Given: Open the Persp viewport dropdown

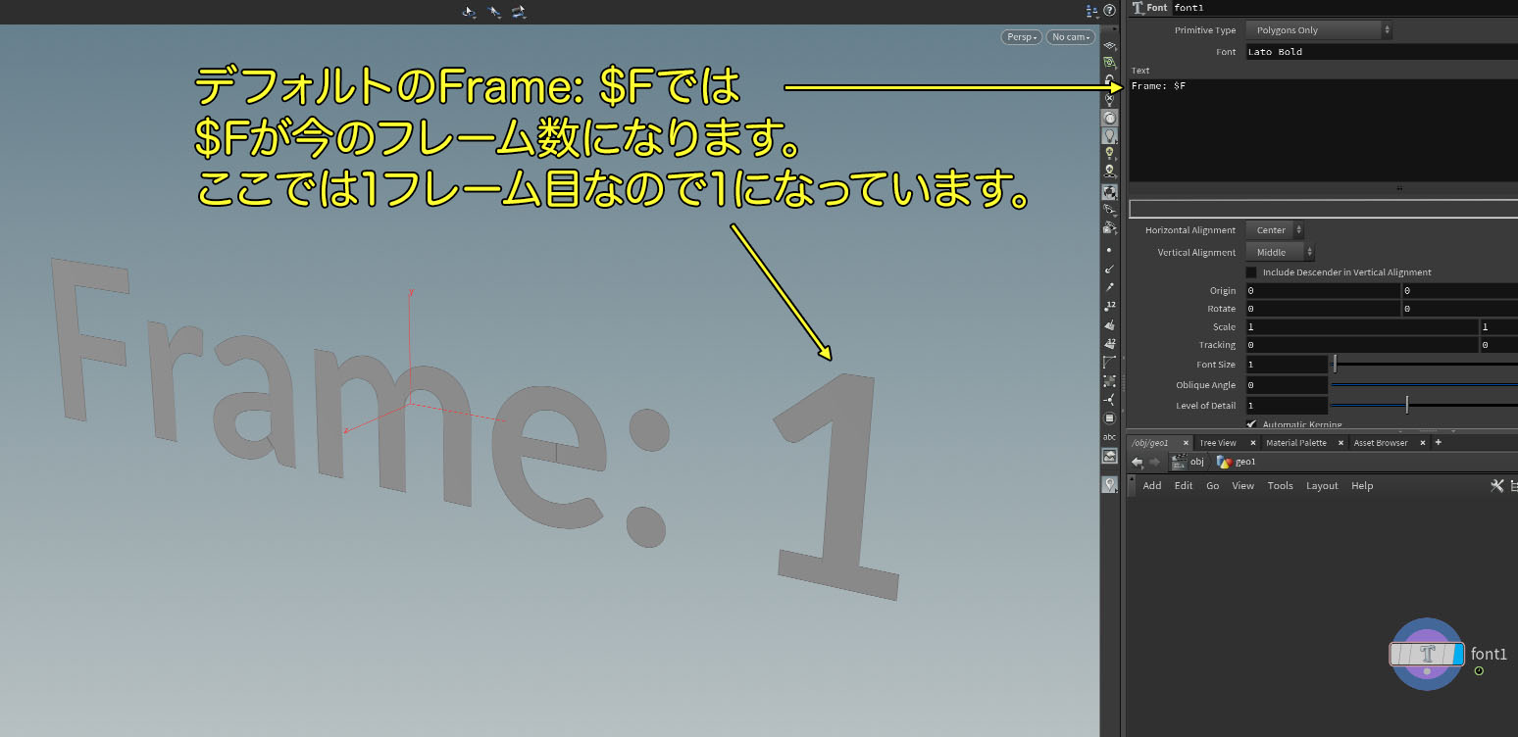Looking at the screenshot, I should pyautogui.click(x=1020, y=36).
